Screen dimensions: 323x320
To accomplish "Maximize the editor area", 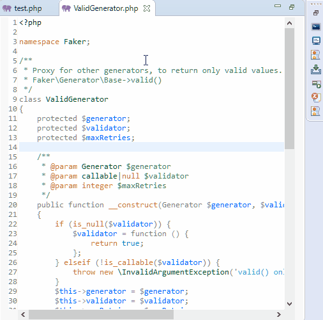I will point(292,7).
